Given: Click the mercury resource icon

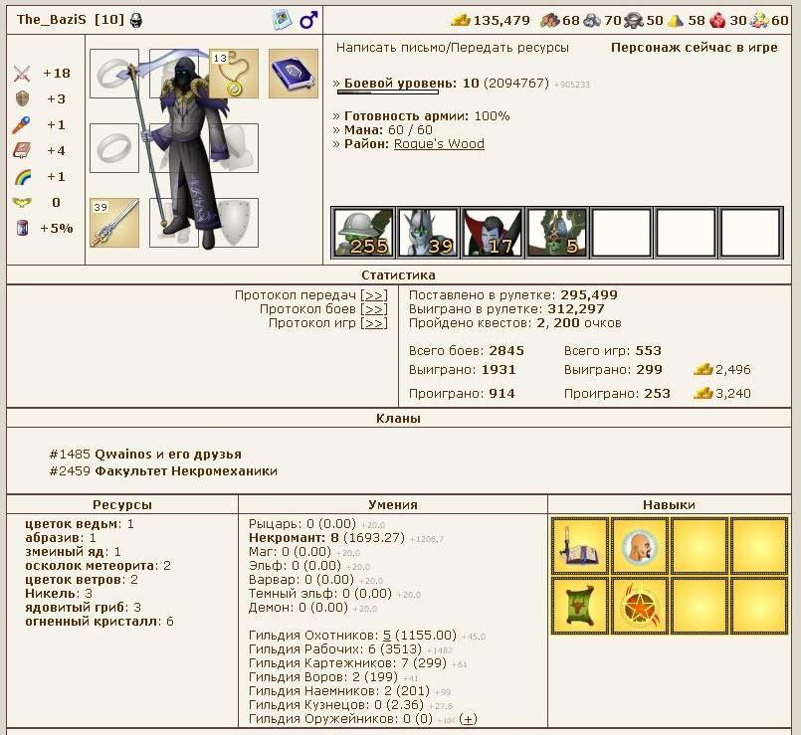Looking at the screenshot, I should click(634, 21).
